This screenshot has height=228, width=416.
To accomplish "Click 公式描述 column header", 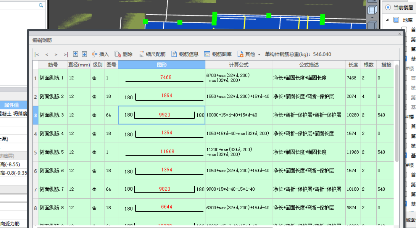I will tap(309, 65).
